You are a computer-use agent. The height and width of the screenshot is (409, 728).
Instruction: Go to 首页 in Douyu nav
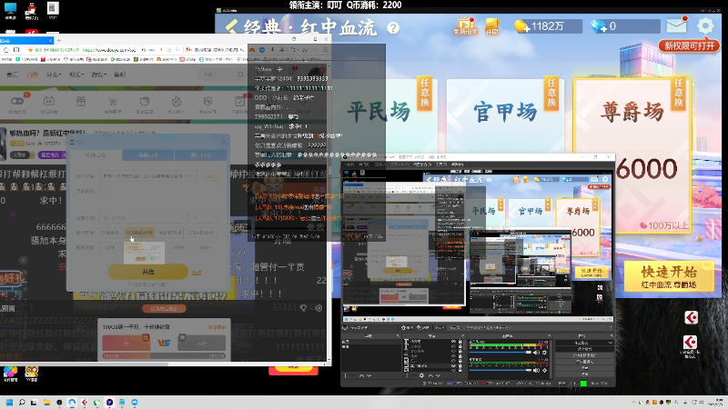coord(12,75)
